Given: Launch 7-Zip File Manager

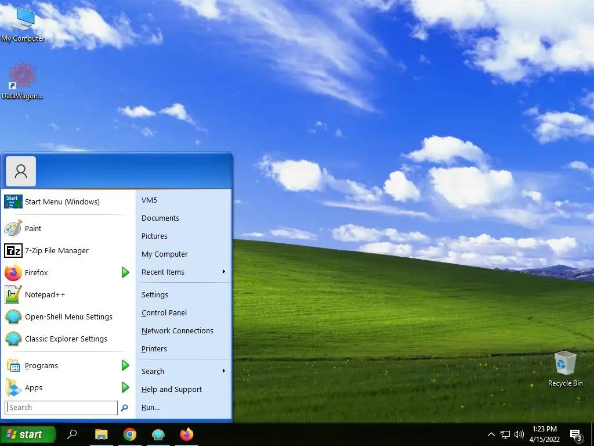Looking at the screenshot, I should pos(68,250).
